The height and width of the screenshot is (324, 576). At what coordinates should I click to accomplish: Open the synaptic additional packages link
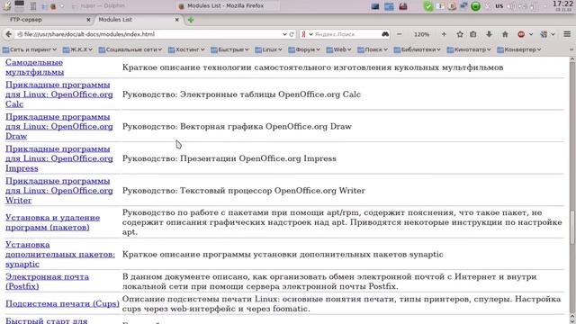tap(60, 254)
